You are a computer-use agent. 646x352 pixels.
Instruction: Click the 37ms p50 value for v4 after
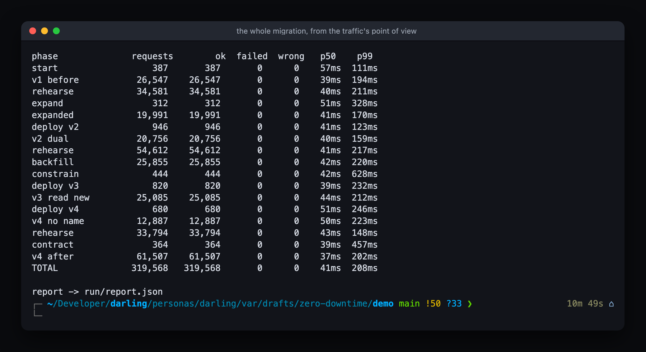pos(330,257)
